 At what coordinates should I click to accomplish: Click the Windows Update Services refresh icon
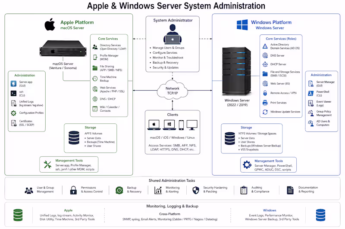265,112
